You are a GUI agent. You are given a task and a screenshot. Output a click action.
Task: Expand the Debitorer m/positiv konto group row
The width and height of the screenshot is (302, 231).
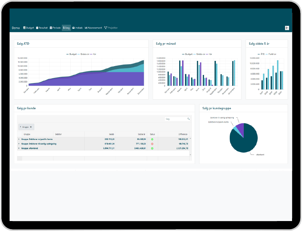pyautogui.click(x=19, y=139)
